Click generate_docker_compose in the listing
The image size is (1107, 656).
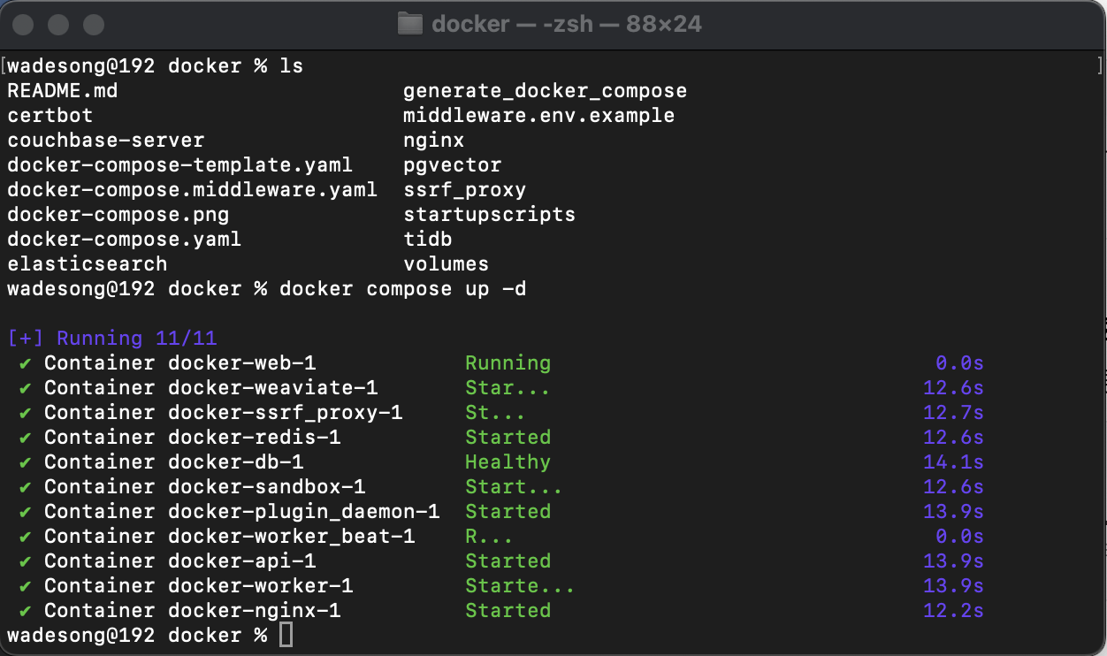(x=546, y=91)
